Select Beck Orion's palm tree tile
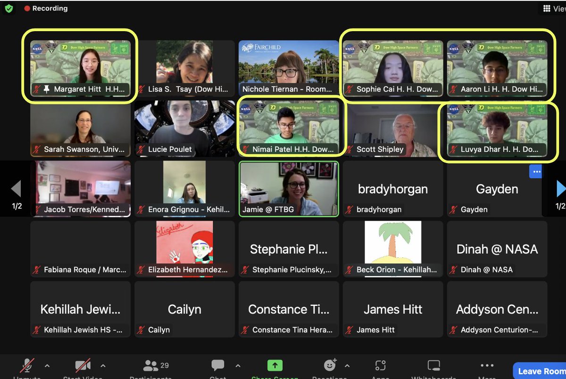The image size is (566, 379). (x=393, y=249)
